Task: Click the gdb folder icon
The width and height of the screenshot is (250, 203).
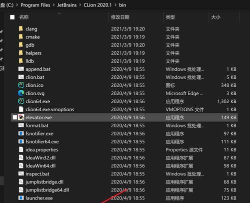Action: [21, 45]
